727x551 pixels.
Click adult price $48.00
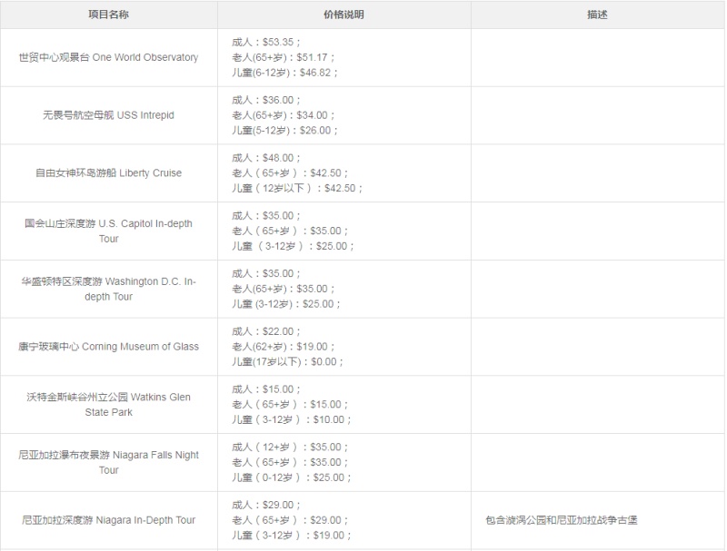pyautogui.click(x=278, y=158)
